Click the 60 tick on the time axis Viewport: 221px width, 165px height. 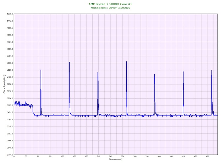(x=38, y=156)
